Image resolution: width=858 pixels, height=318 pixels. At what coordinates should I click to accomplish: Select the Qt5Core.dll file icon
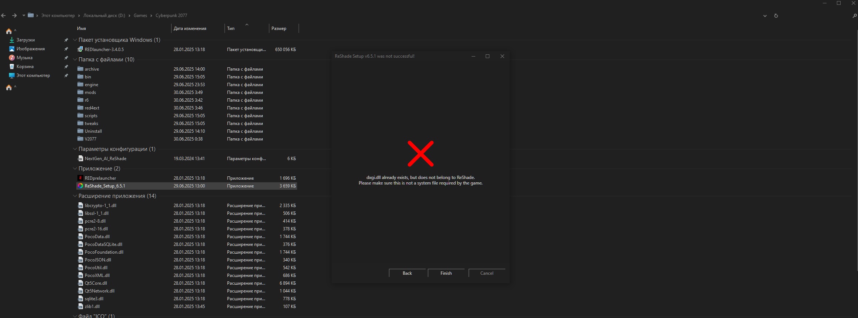pyautogui.click(x=80, y=283)
